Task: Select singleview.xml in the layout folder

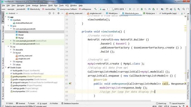Action: click(23, 59)
